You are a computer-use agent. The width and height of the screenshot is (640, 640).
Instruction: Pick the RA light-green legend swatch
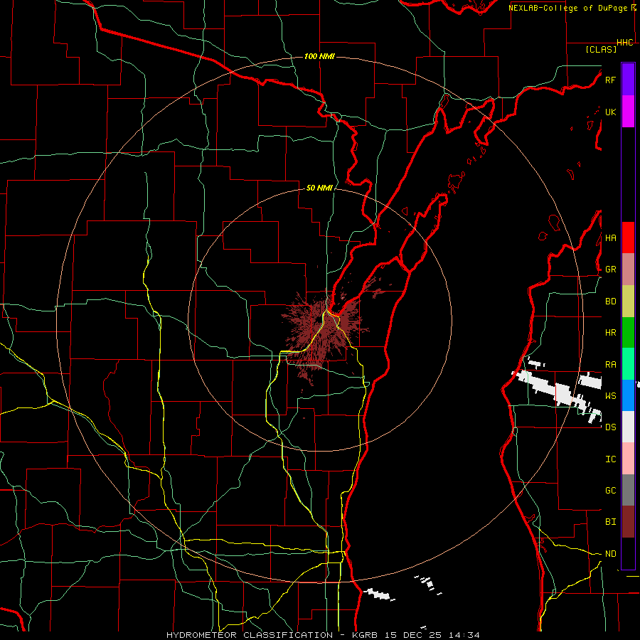(x=628, y=363)
